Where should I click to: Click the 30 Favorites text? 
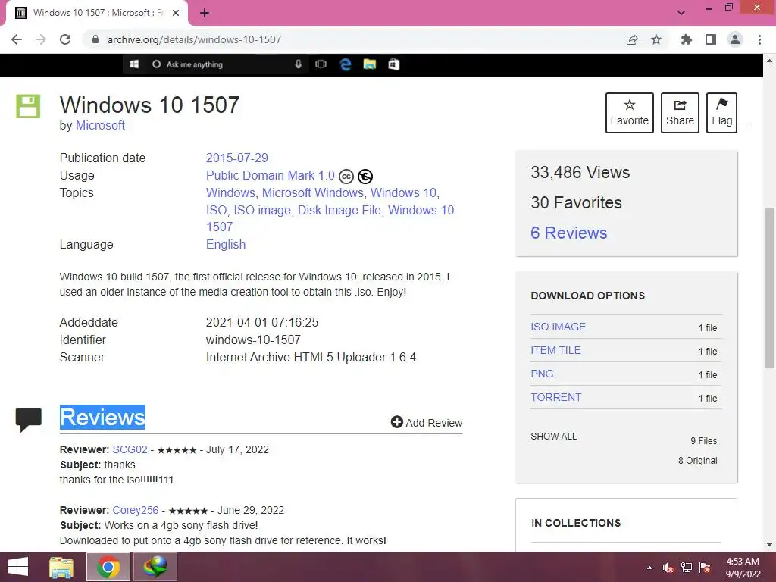click(576, 202)
